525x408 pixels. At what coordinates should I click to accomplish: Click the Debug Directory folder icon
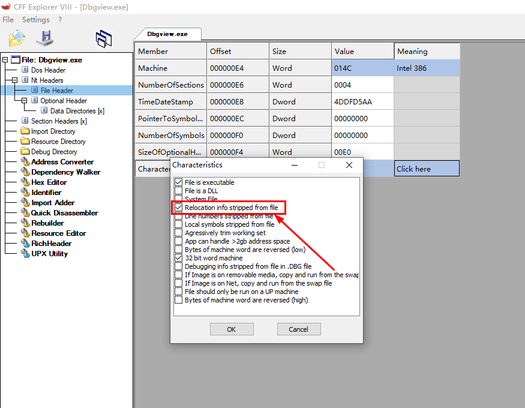click(25, 151)
